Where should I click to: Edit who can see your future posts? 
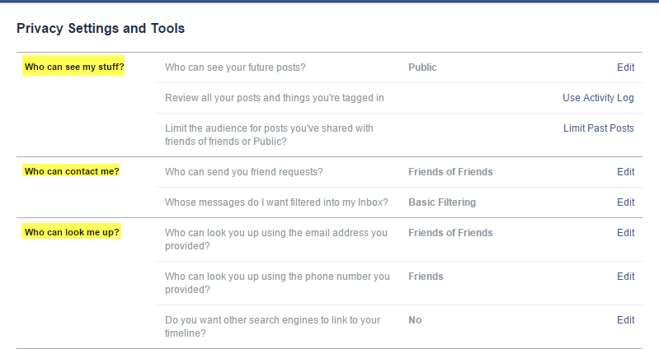pyautogui.click(x=625, y=67)
